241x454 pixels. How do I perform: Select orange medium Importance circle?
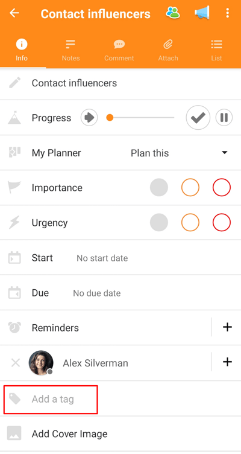(190, 187)
